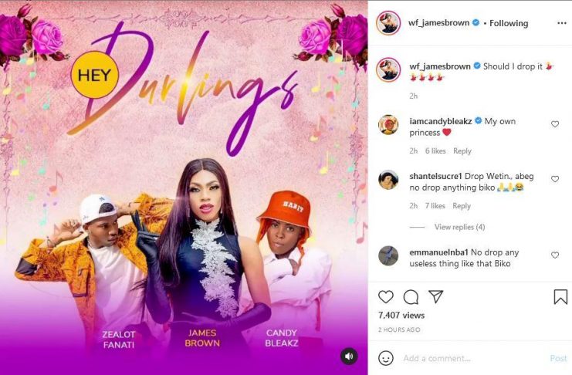Open shantelsucre1 username link

pyautogui.click(x=436, y=176)
